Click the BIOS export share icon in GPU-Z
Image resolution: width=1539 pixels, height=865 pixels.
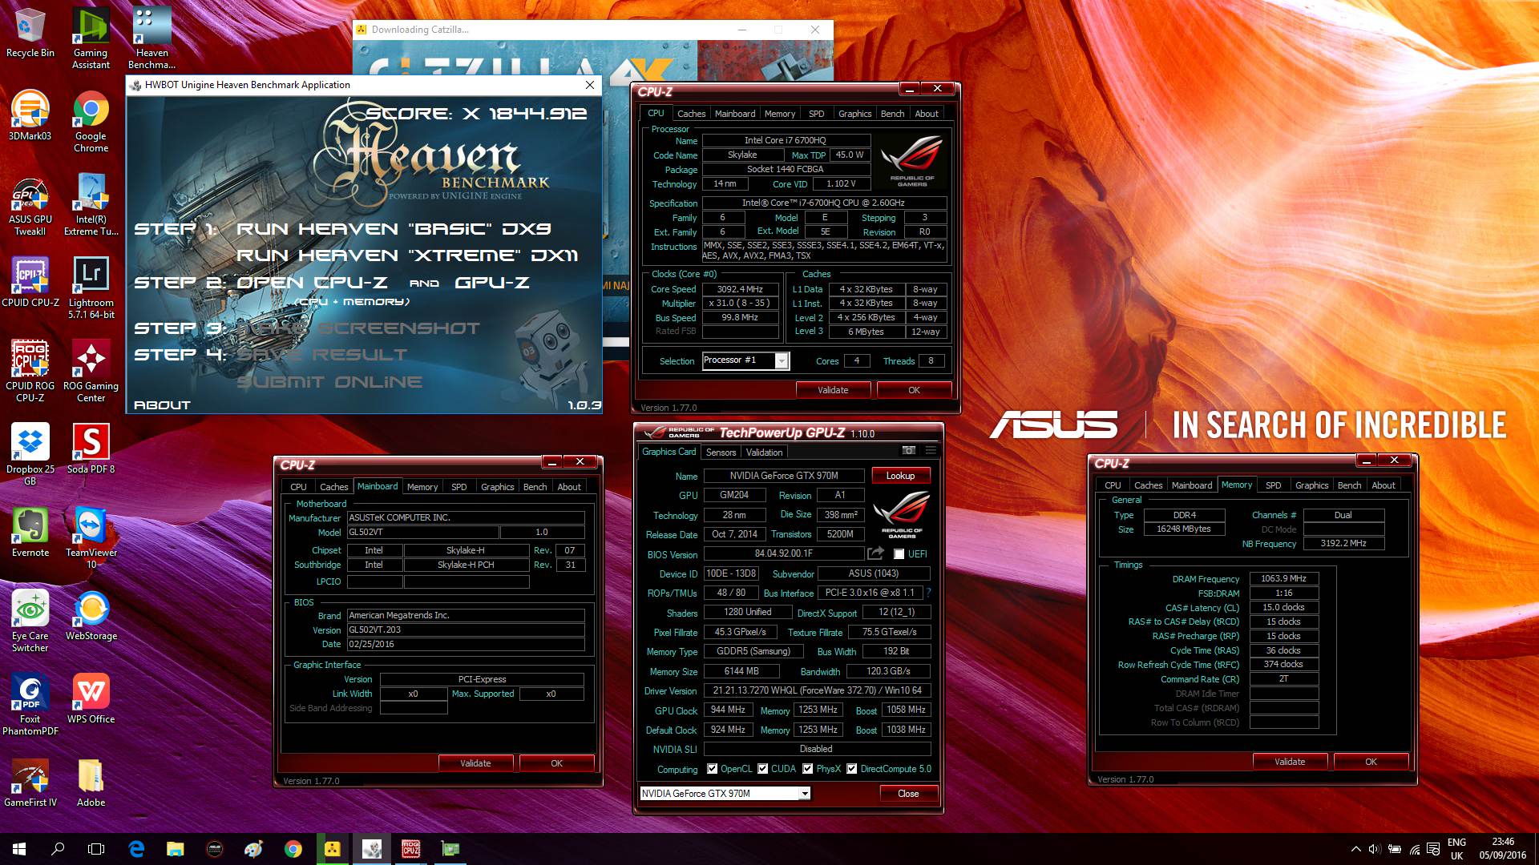coord(875,553)
